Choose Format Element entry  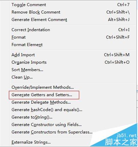(x=73, y=45)
